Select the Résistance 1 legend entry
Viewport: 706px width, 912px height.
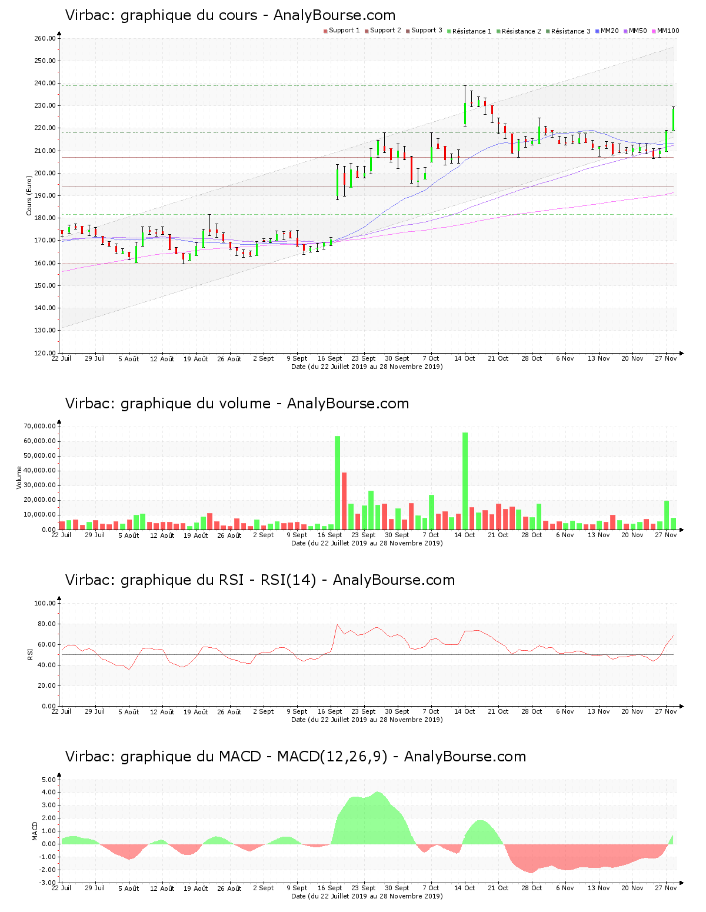point(469,31)
